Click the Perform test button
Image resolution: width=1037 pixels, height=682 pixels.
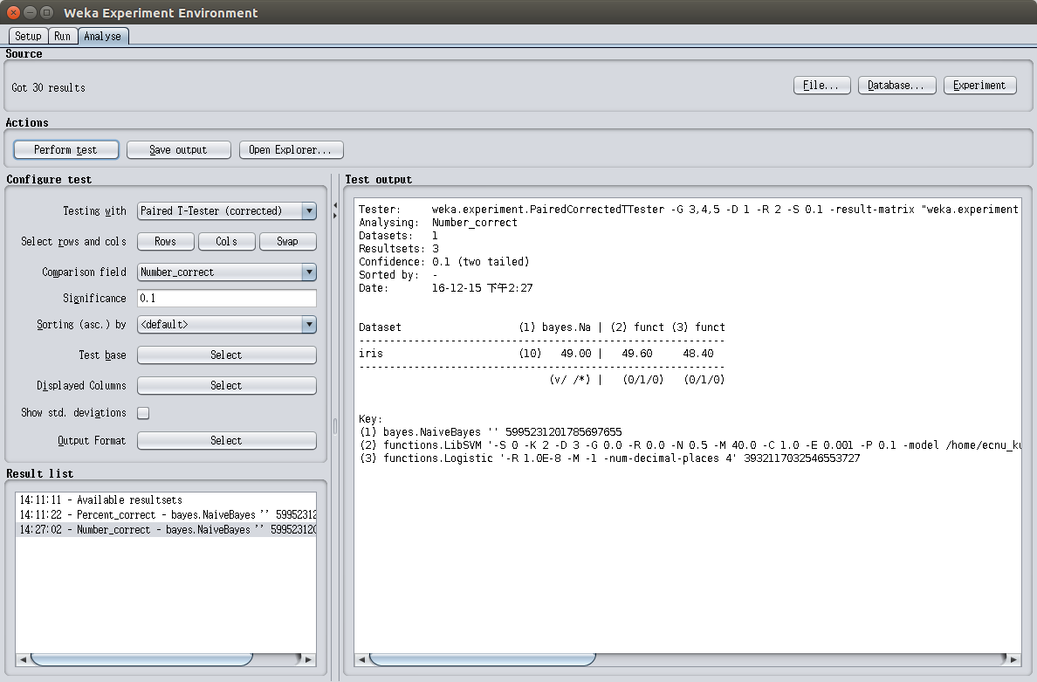pyautogui.click(x=65, y=149)
